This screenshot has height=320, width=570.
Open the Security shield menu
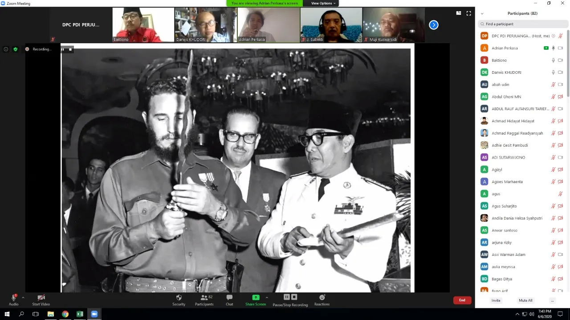pos(179,300)
